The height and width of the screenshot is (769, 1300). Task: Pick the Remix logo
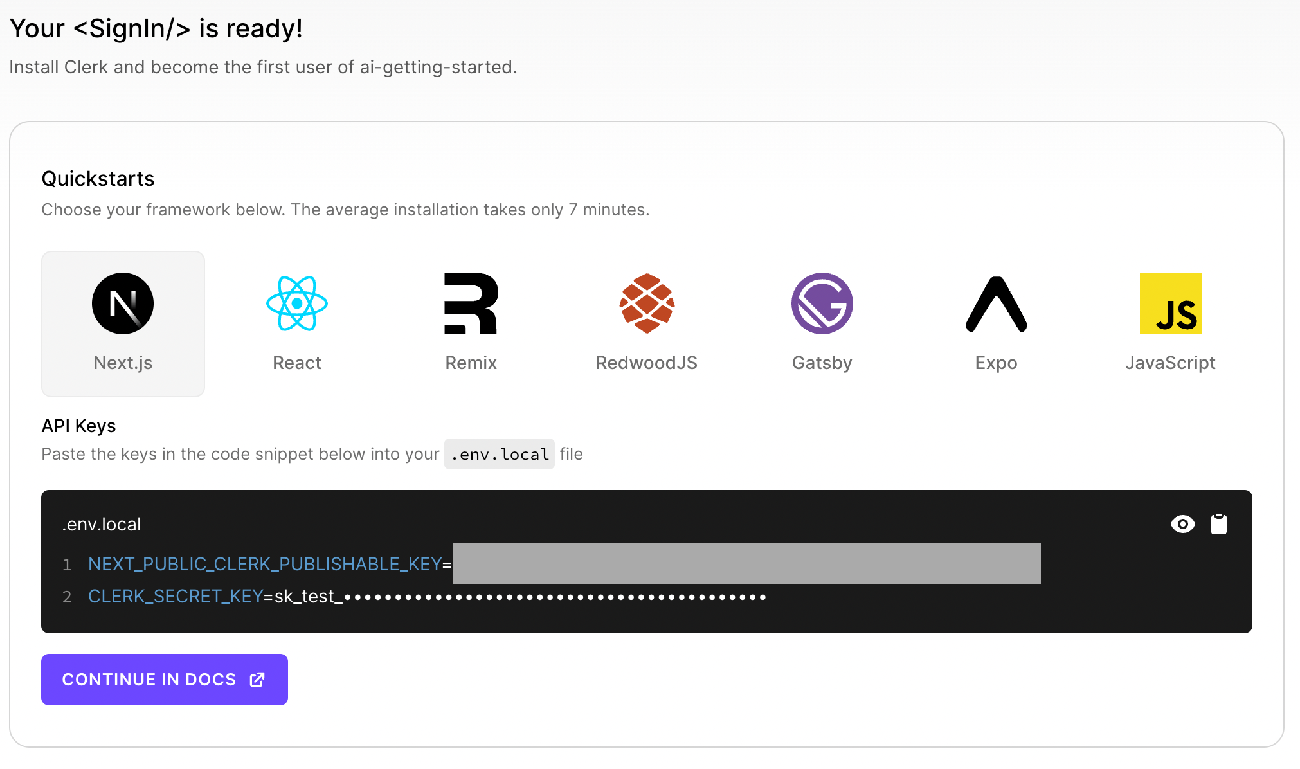[x=471, y=303]
